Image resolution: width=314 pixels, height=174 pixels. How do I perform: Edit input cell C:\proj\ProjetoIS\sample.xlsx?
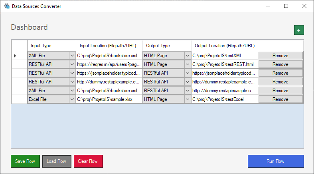[109, 99]
